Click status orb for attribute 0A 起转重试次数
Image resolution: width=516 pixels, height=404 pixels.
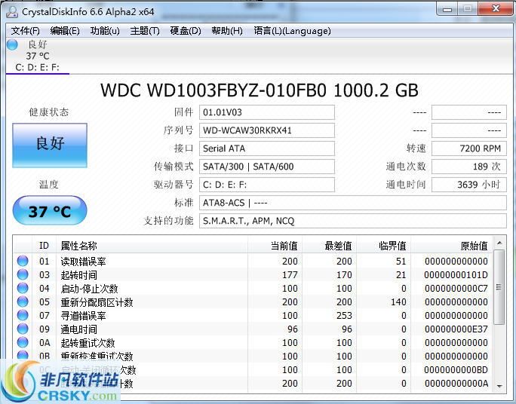(x=23, y=342)
